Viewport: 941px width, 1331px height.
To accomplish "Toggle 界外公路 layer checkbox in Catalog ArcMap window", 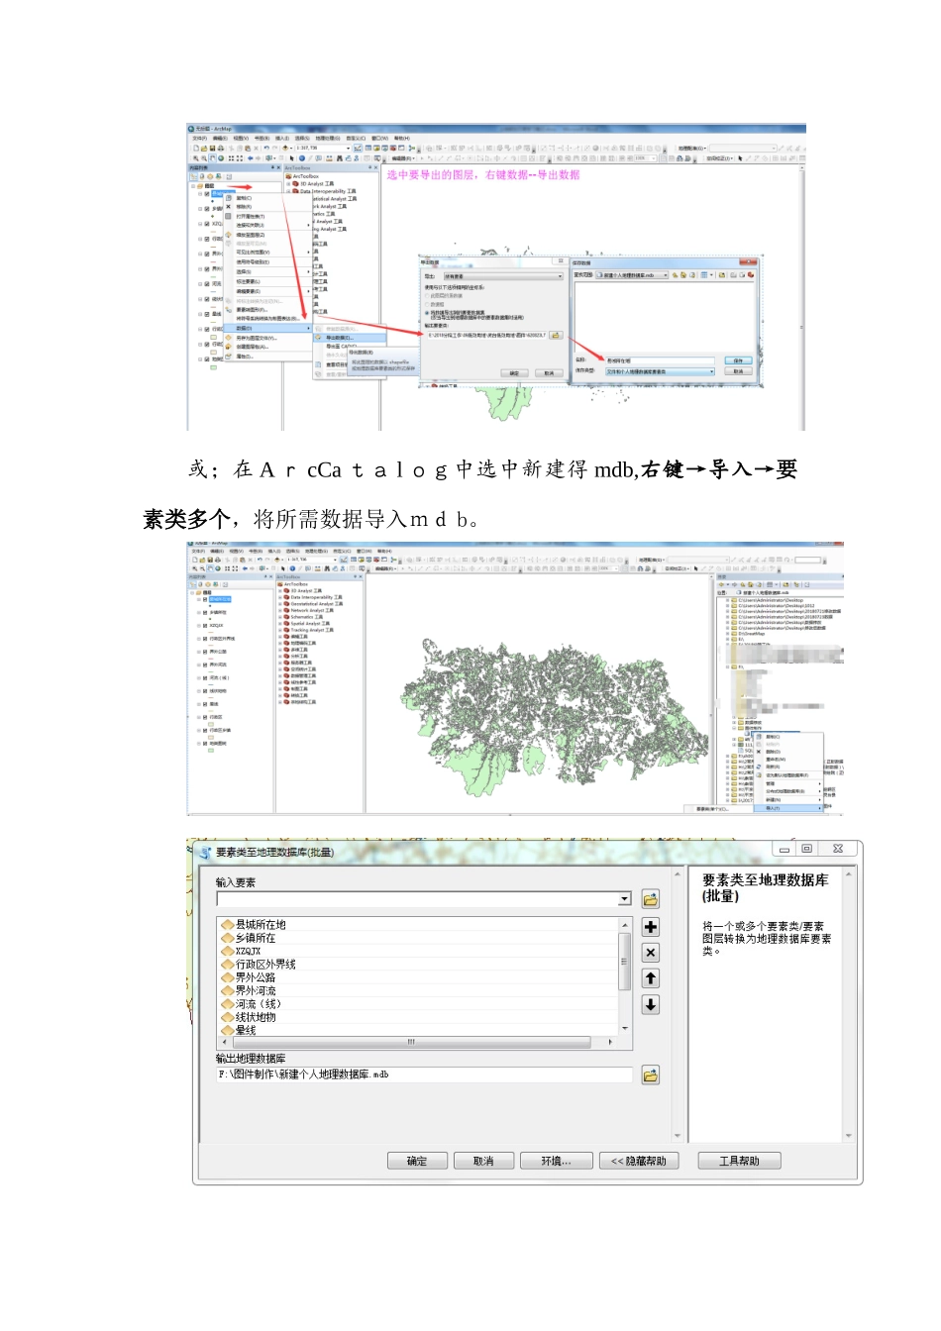I will click(x=205, y=652).
